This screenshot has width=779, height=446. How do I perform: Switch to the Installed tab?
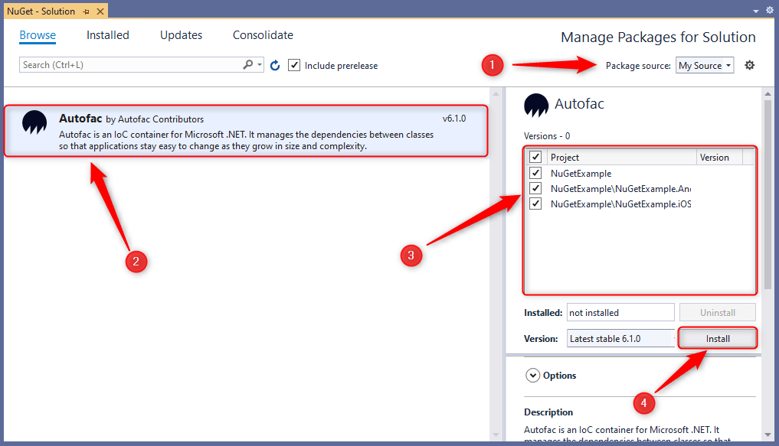point(108,35)
